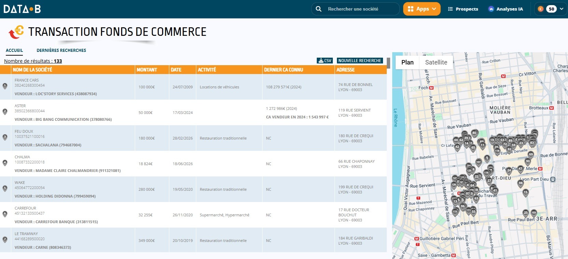Open the Prospects list

pyautogui.click(x=463, y=9)
